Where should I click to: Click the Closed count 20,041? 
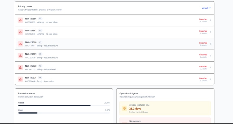point(107,103)
